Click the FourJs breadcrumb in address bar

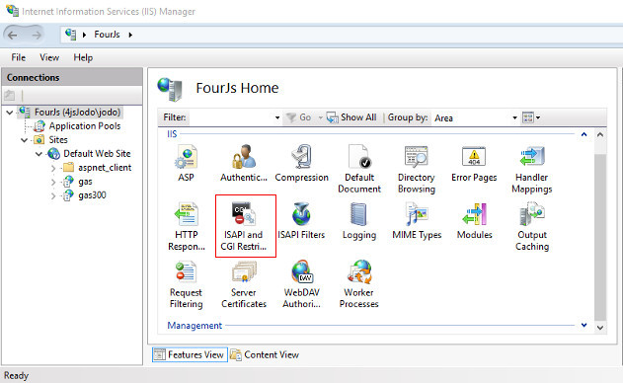(x=107, y=35)
